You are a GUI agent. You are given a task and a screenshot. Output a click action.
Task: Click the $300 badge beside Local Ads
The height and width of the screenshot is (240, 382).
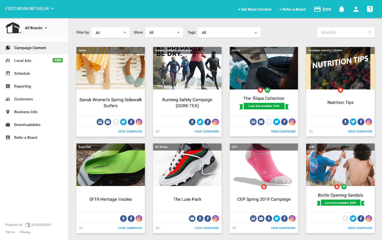pos(58,60)
